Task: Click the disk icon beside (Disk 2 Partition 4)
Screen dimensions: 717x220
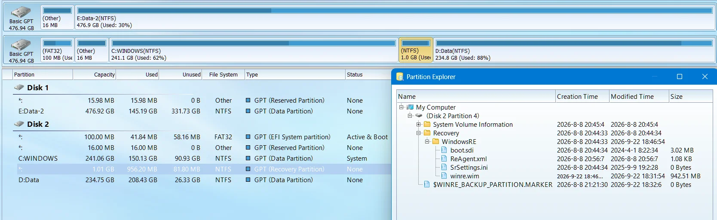Action: point(419,116)
